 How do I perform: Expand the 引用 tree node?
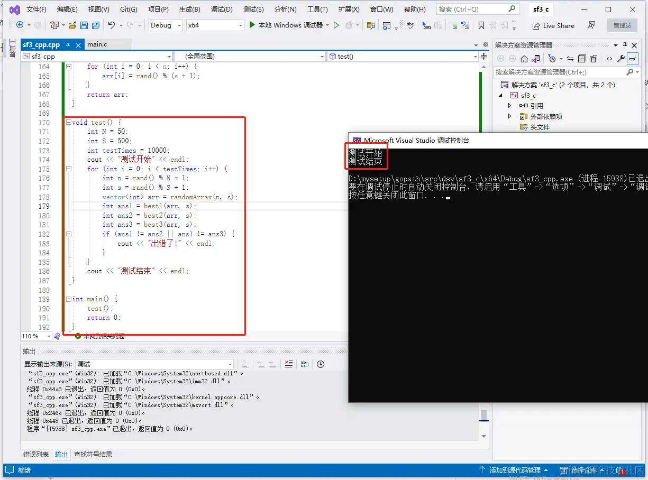[510, 106]
